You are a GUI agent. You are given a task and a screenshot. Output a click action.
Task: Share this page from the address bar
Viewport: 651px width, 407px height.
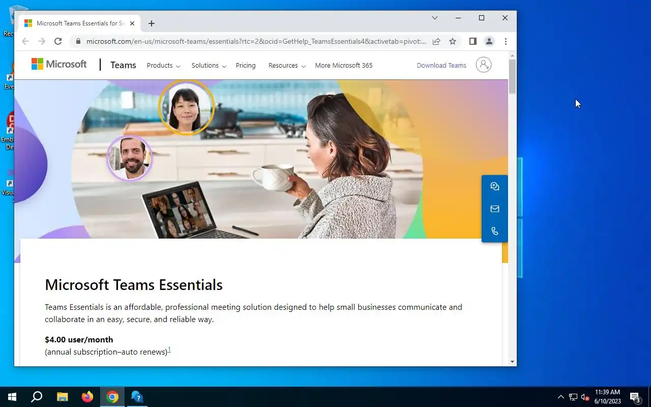pos(436,41)
